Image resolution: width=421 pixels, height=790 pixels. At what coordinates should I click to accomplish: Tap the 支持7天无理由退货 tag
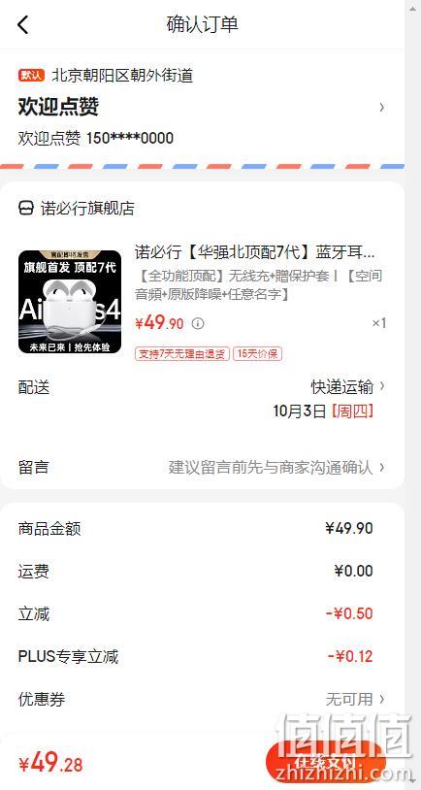coord(181,353)
